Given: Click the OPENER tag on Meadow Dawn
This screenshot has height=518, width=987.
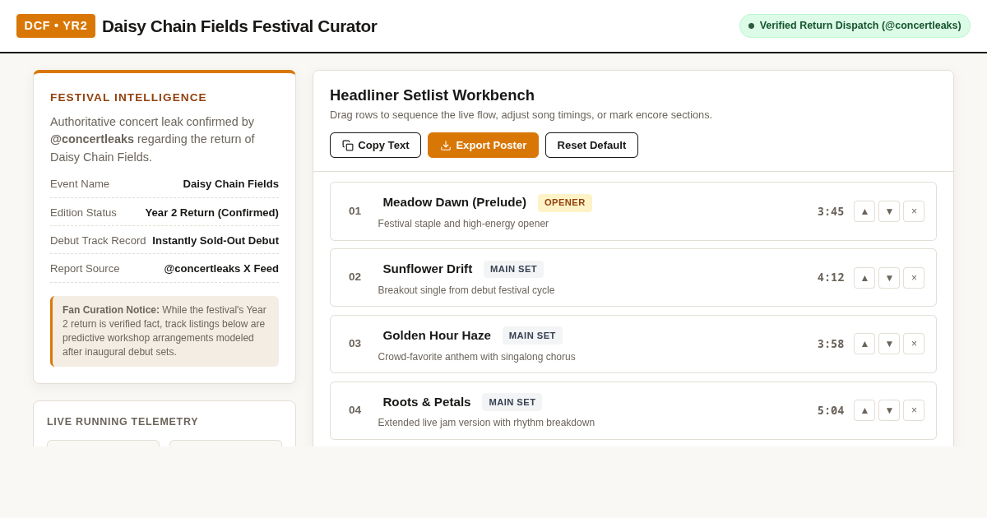Looking at the screenshot, I should (x=565, y=202).
